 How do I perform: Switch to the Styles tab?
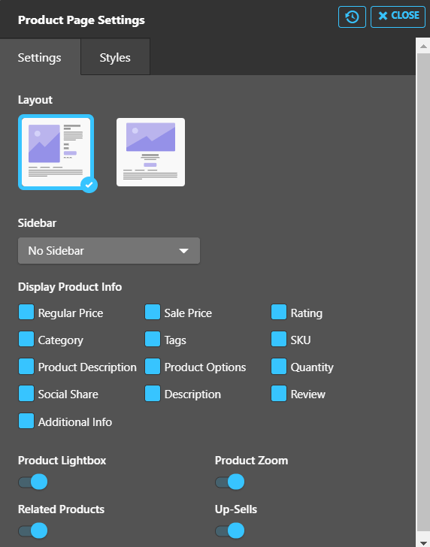[x=115, y=57]
